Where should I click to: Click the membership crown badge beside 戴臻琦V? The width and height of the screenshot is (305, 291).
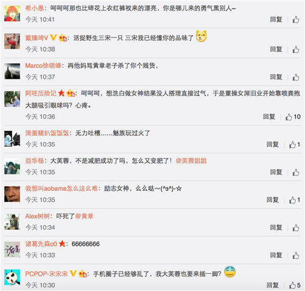[63, 38]
